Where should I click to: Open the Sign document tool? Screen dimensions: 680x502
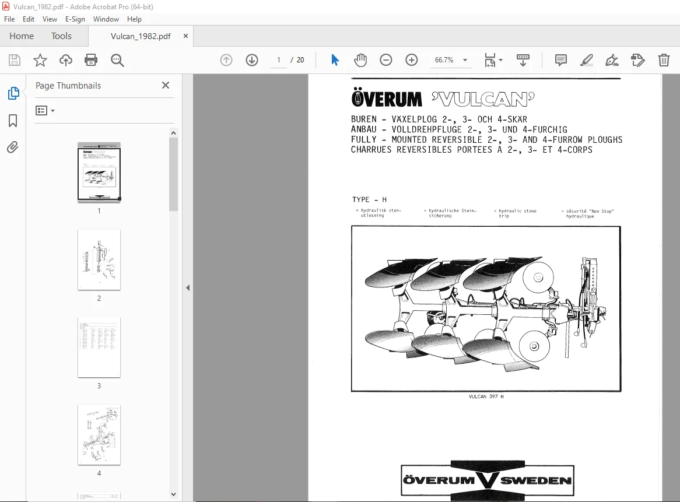pos(612,60)
